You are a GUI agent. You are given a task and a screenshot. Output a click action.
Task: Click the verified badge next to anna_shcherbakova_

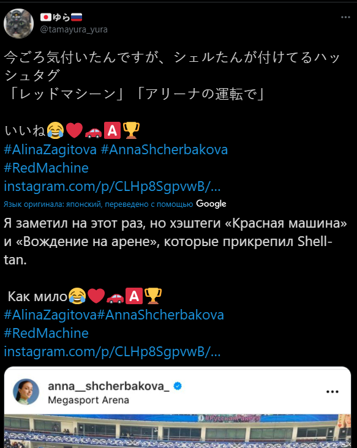click(178, 386)
